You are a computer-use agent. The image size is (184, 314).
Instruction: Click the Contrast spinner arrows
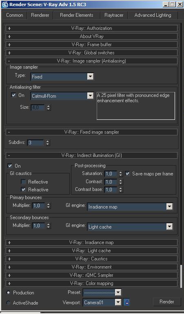(120, 182)
